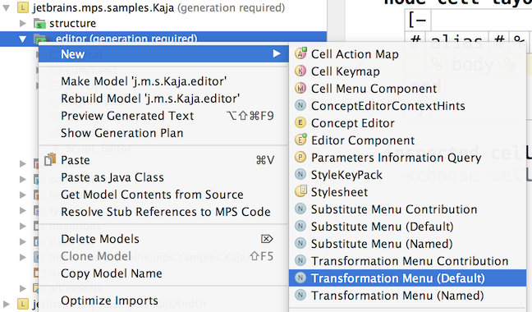Pick Concept Editor from the submenu
This screenshot has width=532, height=312.
click(407, 123)
